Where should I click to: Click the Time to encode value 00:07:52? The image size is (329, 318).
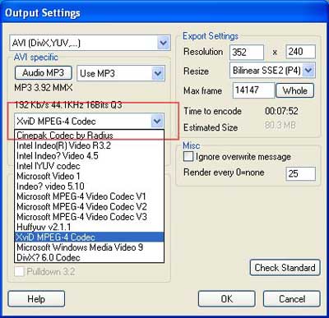click(281, 111)
